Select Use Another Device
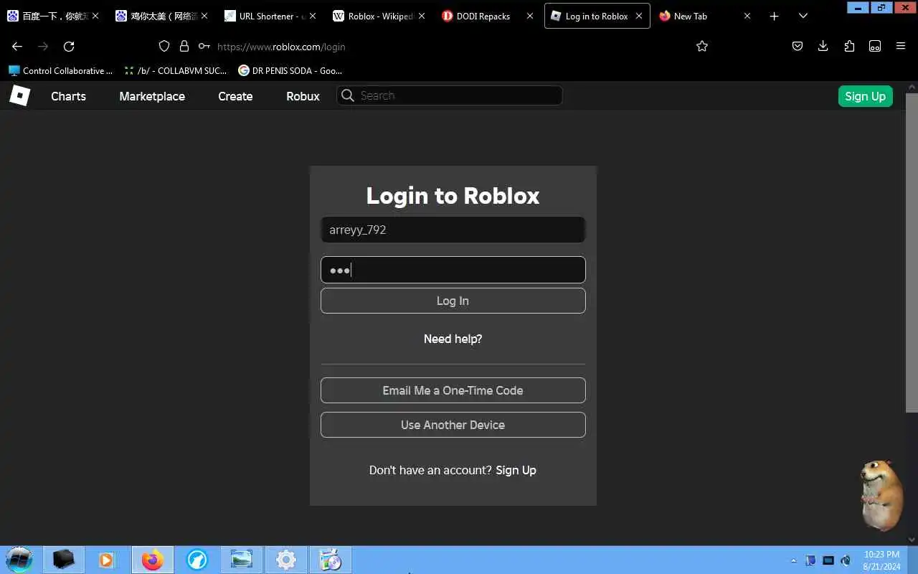The width and height of the screenshot is (918, 574). coord(453,425)
